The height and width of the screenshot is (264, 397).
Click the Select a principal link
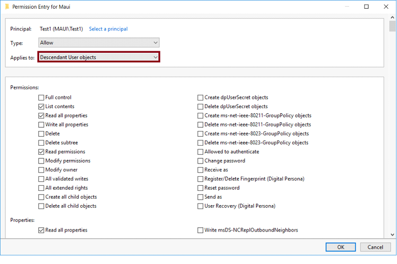coord(108,29)
